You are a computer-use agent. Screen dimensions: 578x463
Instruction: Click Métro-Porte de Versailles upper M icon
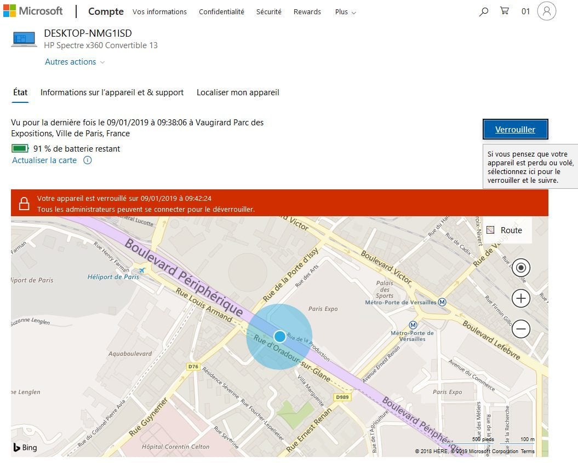tap(442, 302)
